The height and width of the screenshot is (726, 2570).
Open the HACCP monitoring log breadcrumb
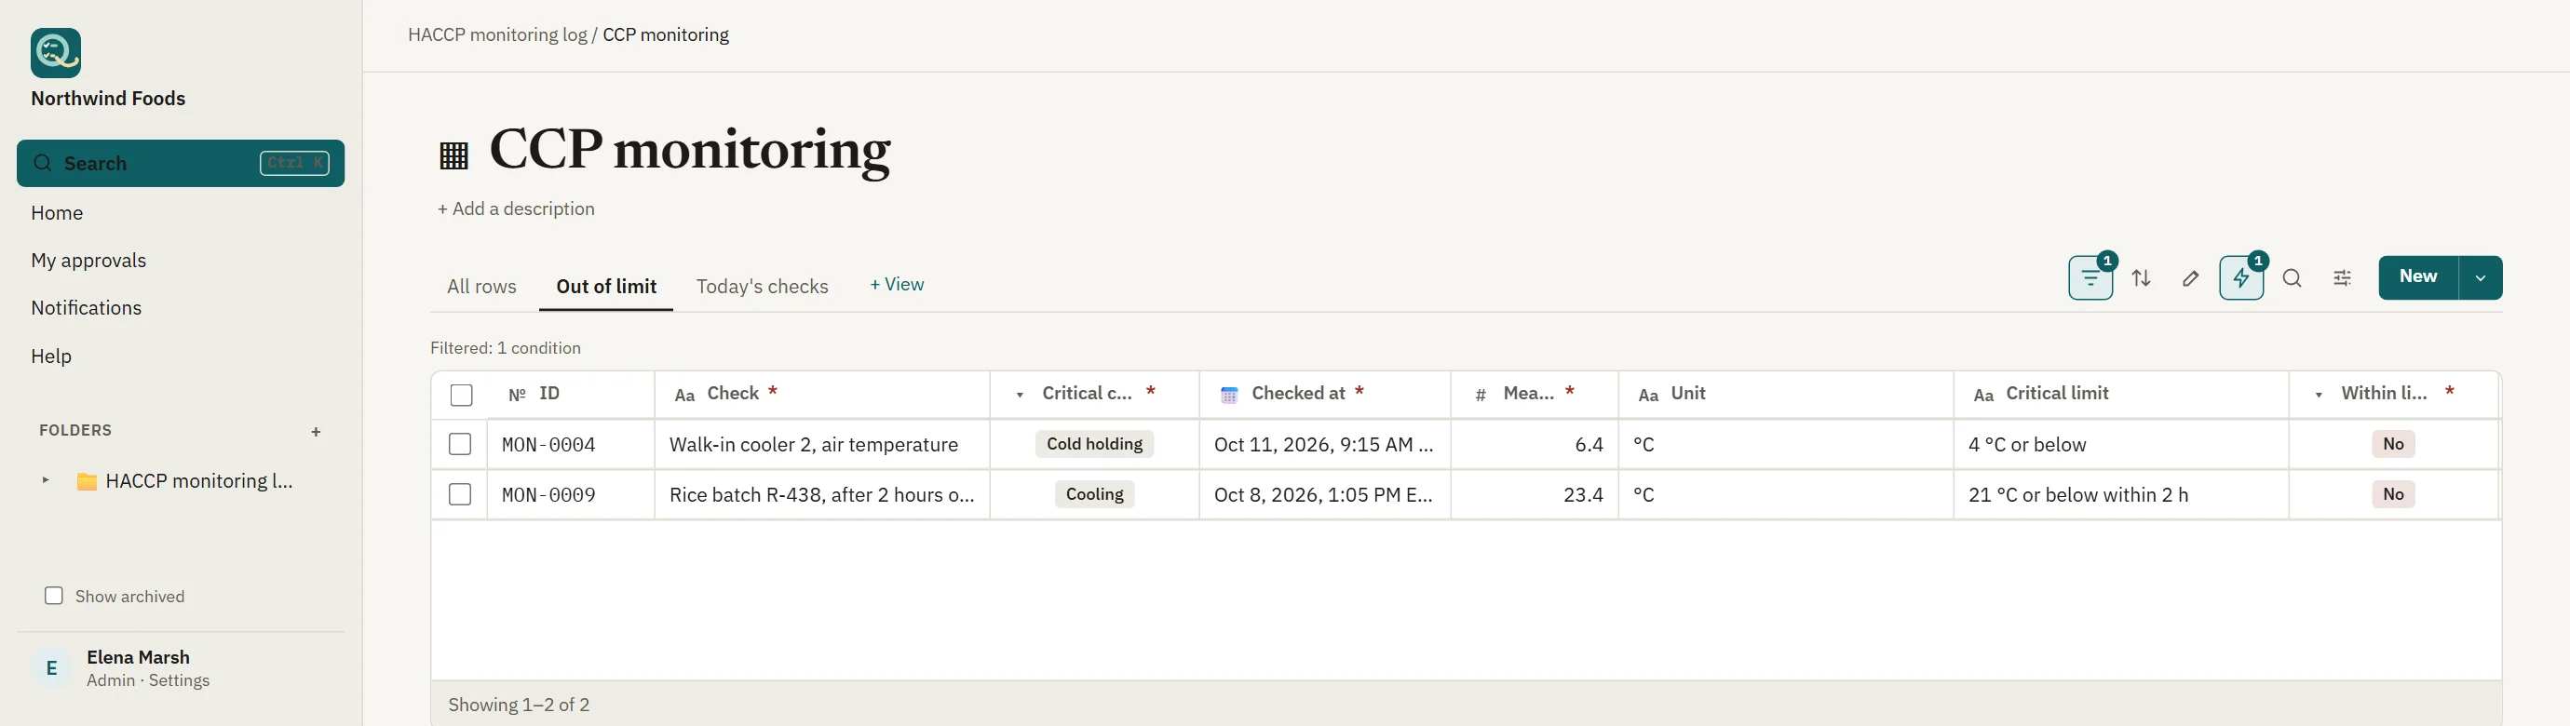click(x=498, y=35)
